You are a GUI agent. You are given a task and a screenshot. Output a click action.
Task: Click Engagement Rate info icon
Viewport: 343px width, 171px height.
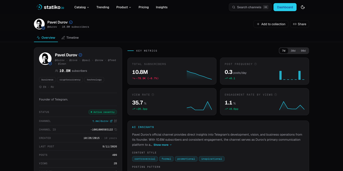[276, 95]
